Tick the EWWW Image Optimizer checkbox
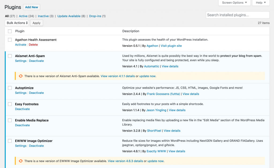This screenshot has width=274, height=168. pos(10,141)
